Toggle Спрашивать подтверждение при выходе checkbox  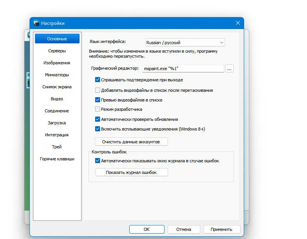[x=97, y=80]
